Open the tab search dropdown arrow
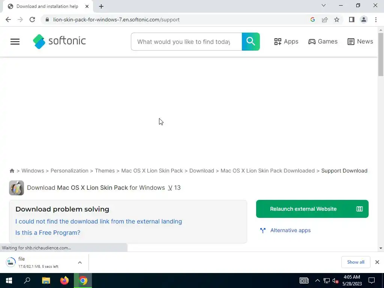 324,5
